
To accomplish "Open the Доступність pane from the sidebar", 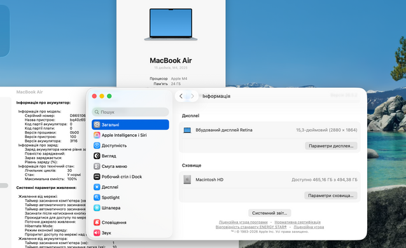I will [130, 146].
